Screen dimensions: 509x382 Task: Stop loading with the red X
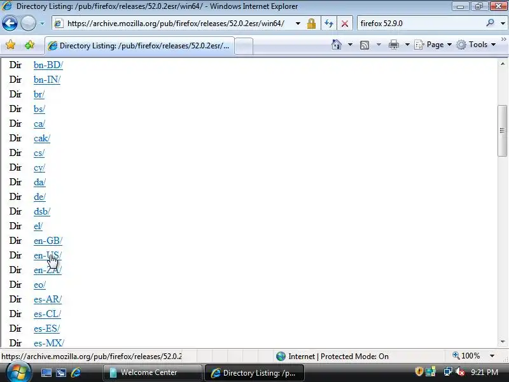[345, 24]
